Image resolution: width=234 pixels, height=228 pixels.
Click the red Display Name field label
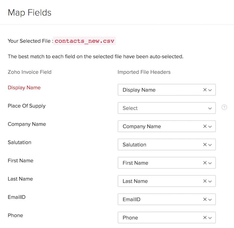click(x=24, y=87)
